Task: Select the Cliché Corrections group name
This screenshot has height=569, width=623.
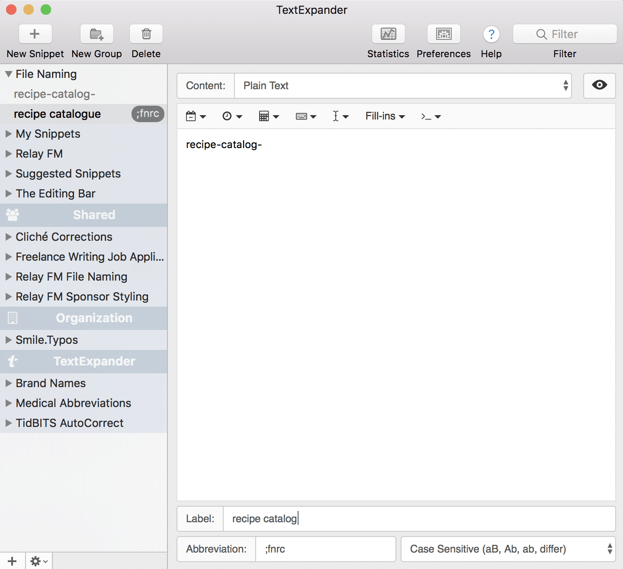Action: tap(64, 237)
